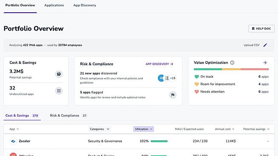Viewport: 278px width, 156px height.
Task: Open the Portfolio Overview tab
Action: [x=20, y=6]
